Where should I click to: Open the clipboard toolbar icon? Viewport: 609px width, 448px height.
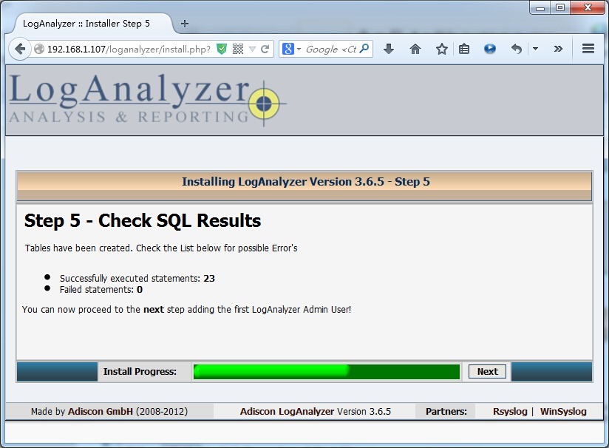(463, 48)
